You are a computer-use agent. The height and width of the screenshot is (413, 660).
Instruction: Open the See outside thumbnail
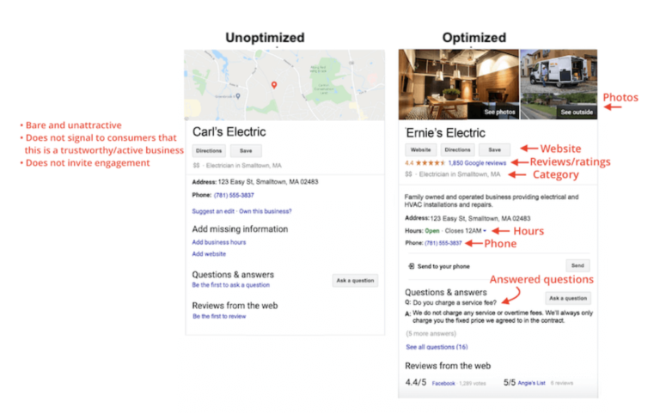(559, 85)
